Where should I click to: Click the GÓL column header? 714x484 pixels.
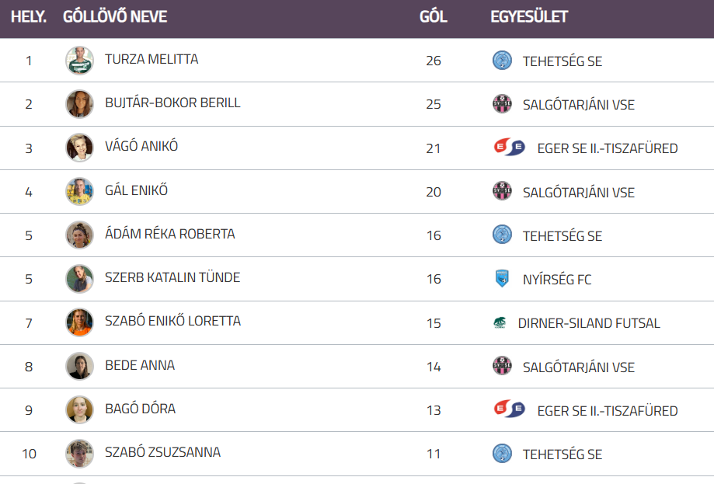click(433, 17)
